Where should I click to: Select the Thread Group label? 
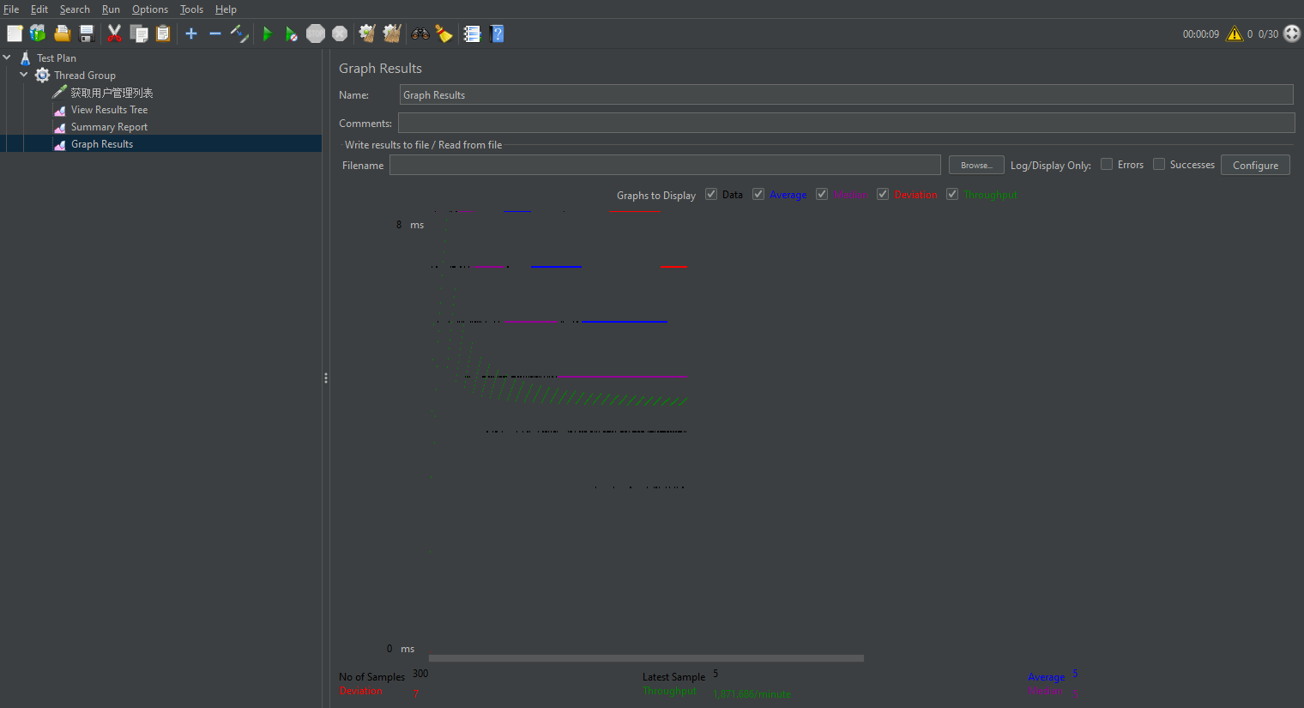point(85,76)
